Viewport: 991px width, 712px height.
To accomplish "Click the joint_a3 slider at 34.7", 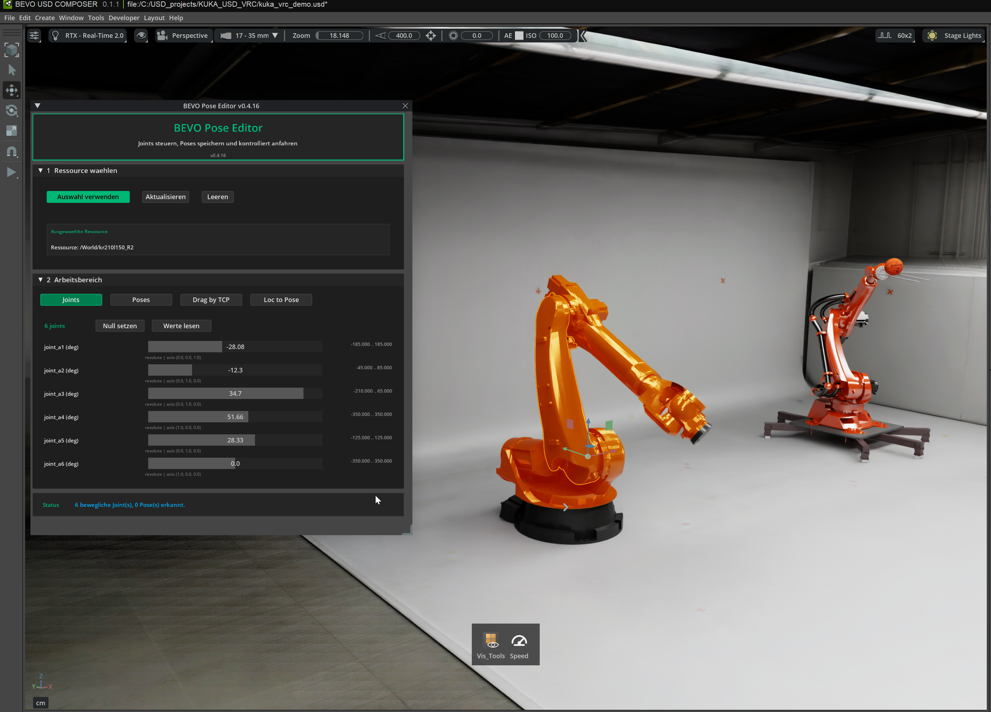I will point(235,393).
